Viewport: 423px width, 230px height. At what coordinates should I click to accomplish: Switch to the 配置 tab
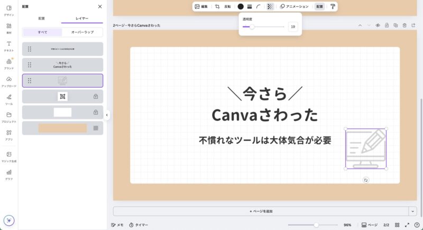pyautogui.click(x=42, y=19)
